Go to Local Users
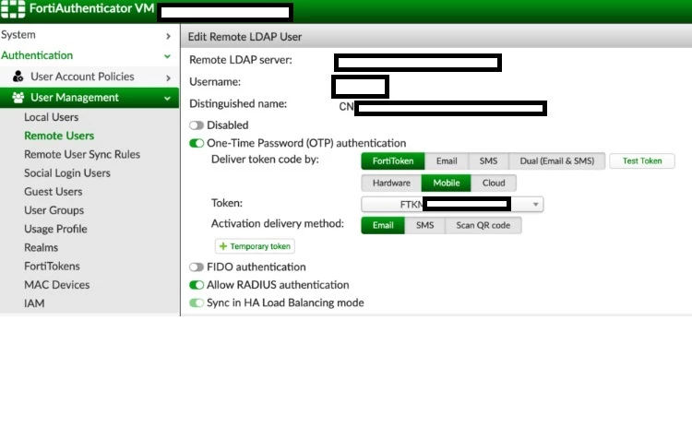Screen dimensions: 692x427 pos(51,117)
